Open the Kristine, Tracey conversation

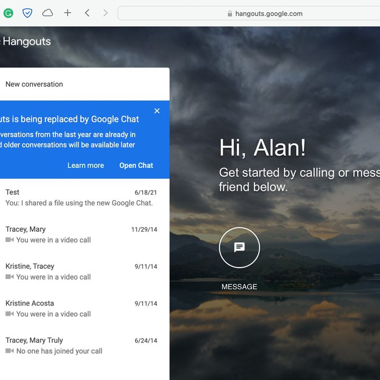[x=84, y=271]
